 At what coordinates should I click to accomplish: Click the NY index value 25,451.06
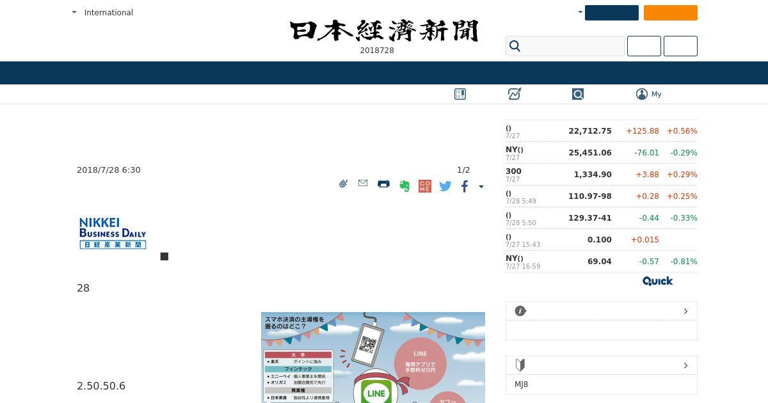pyautogui.click(x=590, y=152)
